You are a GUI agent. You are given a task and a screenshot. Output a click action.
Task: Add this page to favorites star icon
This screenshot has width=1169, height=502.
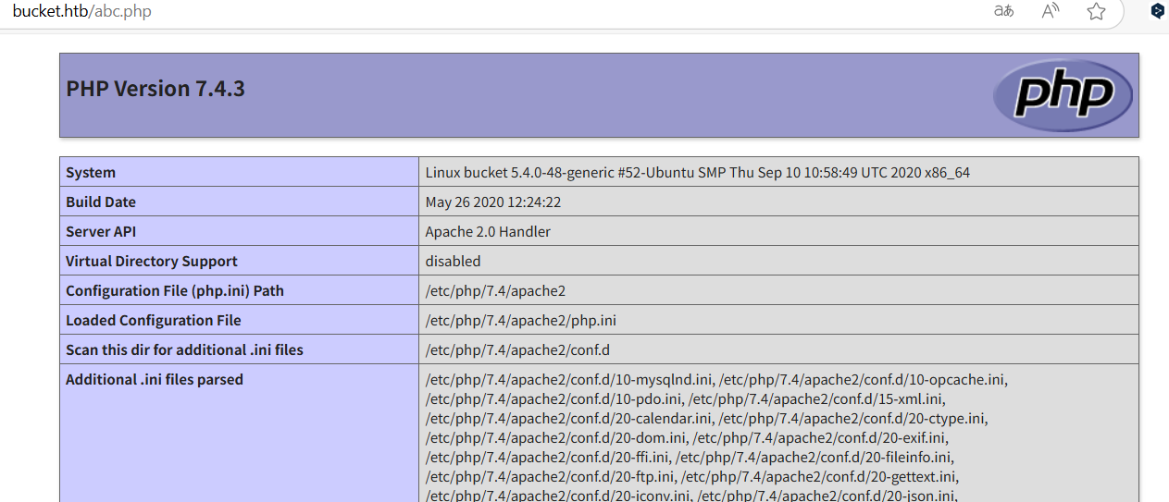click(1097, 11)
